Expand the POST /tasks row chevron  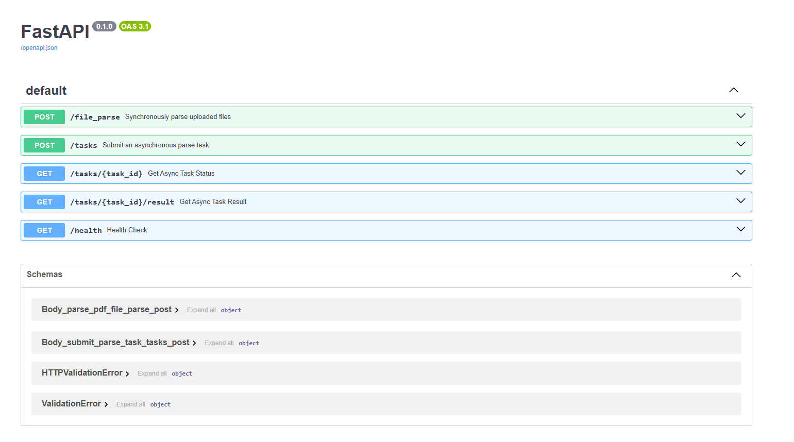point(741,144)
